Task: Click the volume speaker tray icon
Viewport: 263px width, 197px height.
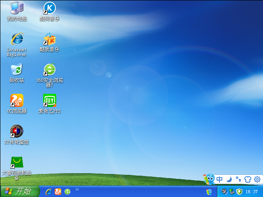Action: (225, 192)
